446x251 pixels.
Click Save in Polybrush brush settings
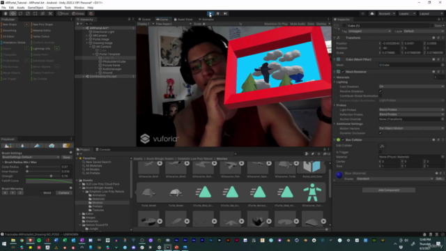point(67,157)
